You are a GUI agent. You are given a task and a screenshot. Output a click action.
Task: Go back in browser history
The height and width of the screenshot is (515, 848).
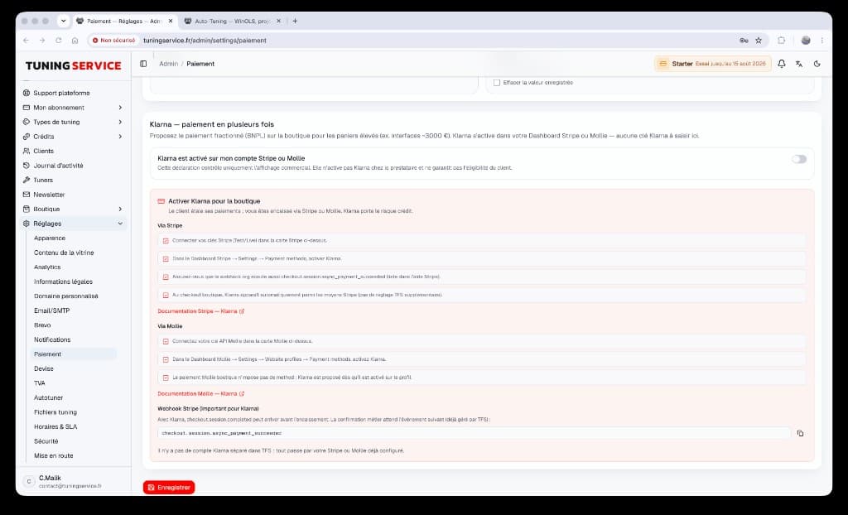click(26, 41)
